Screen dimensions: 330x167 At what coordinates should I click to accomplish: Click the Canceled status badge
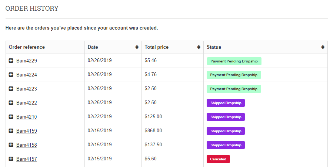coord(218,159)
